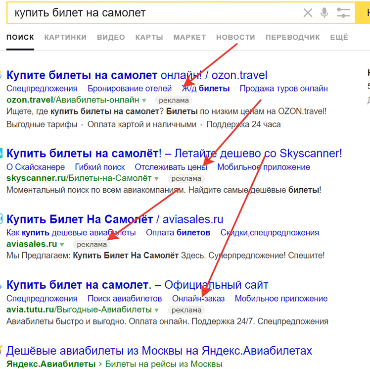Open advanced search settings sliders icon
This screenshot has width=370, height=369.
coord(343,13)
